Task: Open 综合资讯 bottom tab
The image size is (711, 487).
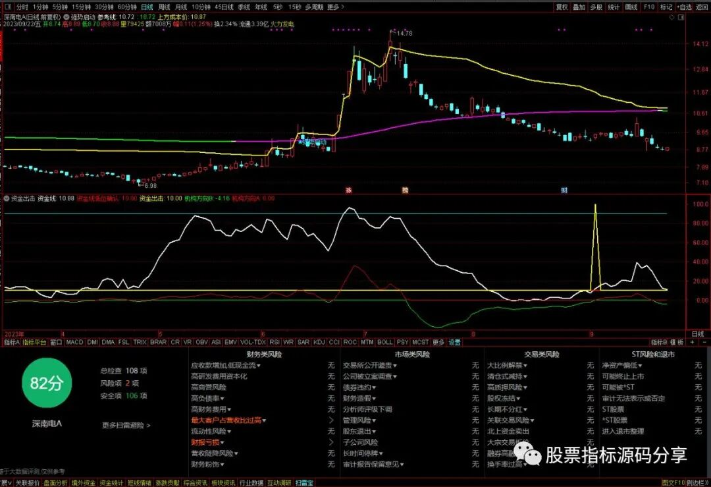Action: click(x=195, y=483)
